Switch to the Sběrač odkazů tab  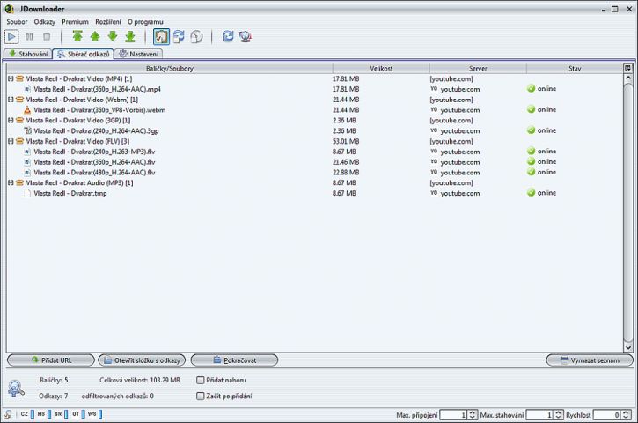(x=83, y=54)
